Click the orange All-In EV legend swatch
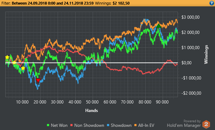The height and width of the screenshot is (130, 215). click(x=135, y=125)
